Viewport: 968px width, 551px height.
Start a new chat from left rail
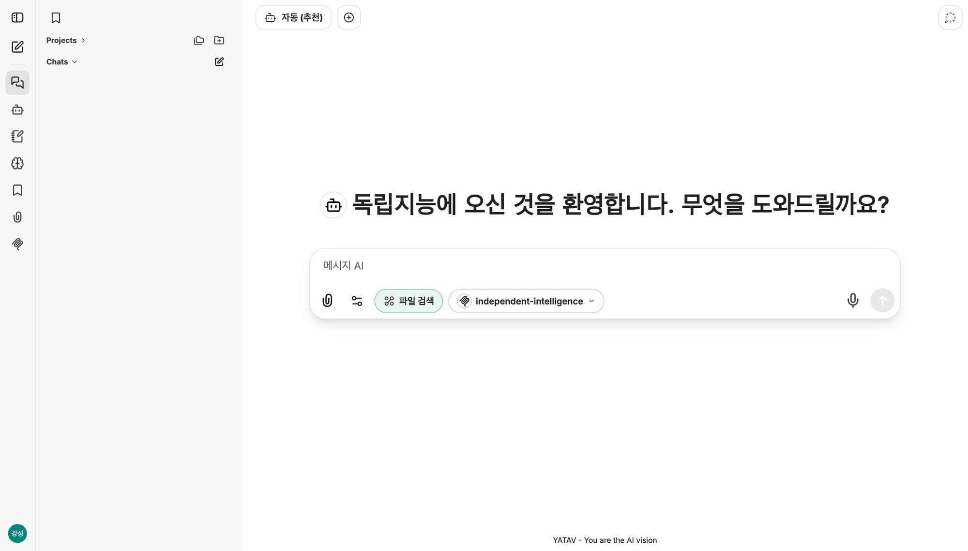pos(17,47)
